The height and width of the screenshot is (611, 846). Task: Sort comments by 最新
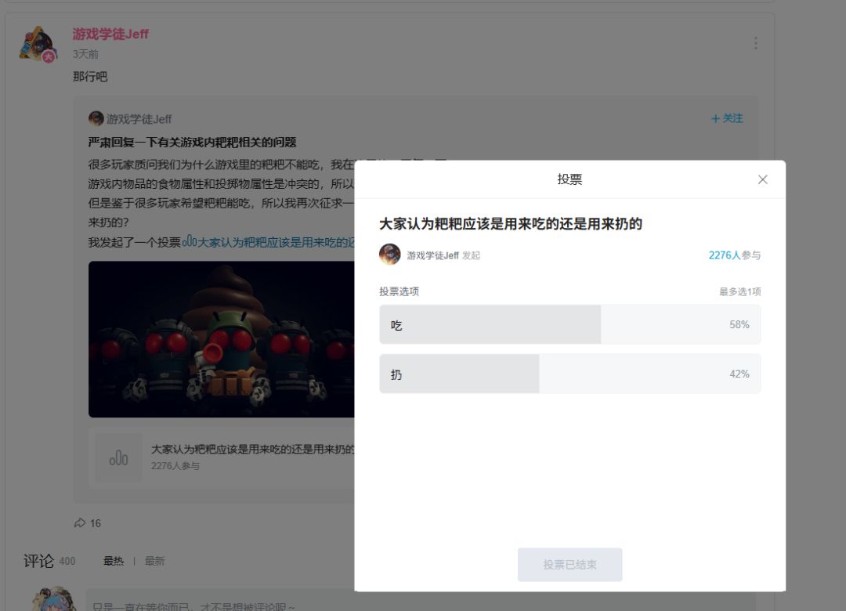tap(154, 561)
